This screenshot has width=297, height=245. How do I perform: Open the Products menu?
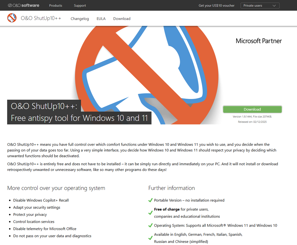(56, 5)
